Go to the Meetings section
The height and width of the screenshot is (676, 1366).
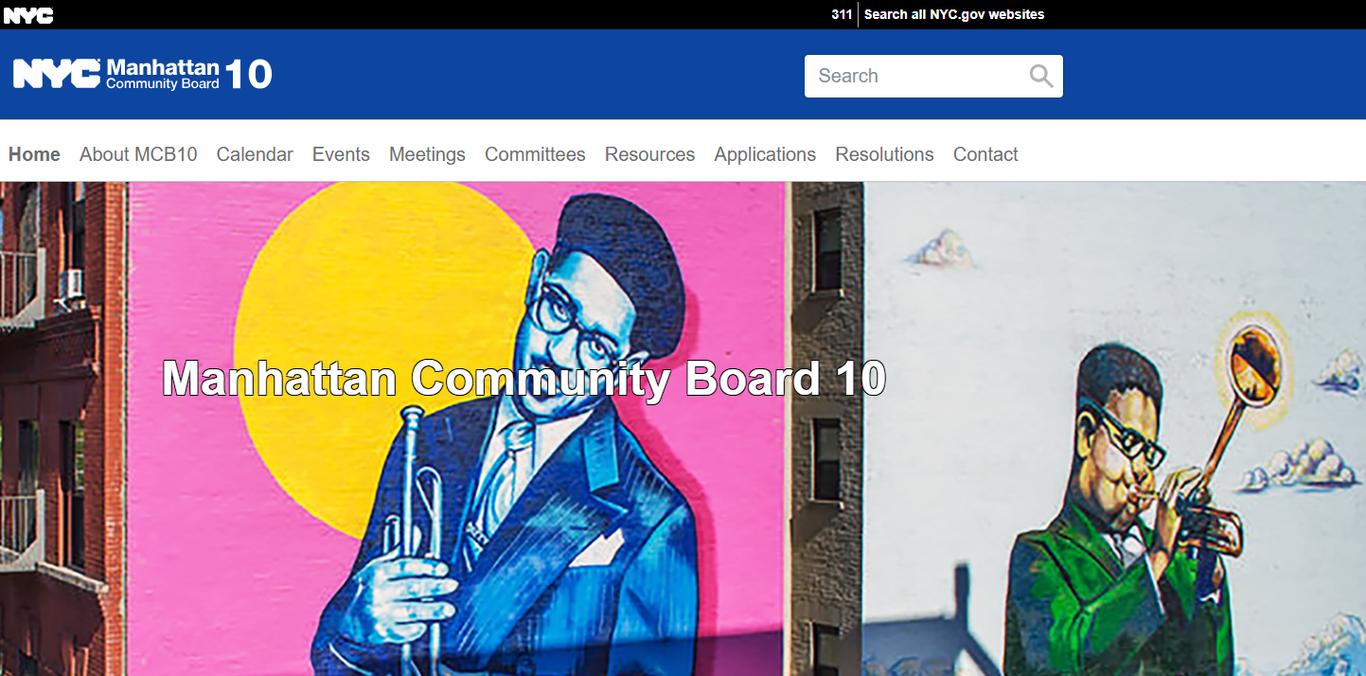(x=427, y=153)
